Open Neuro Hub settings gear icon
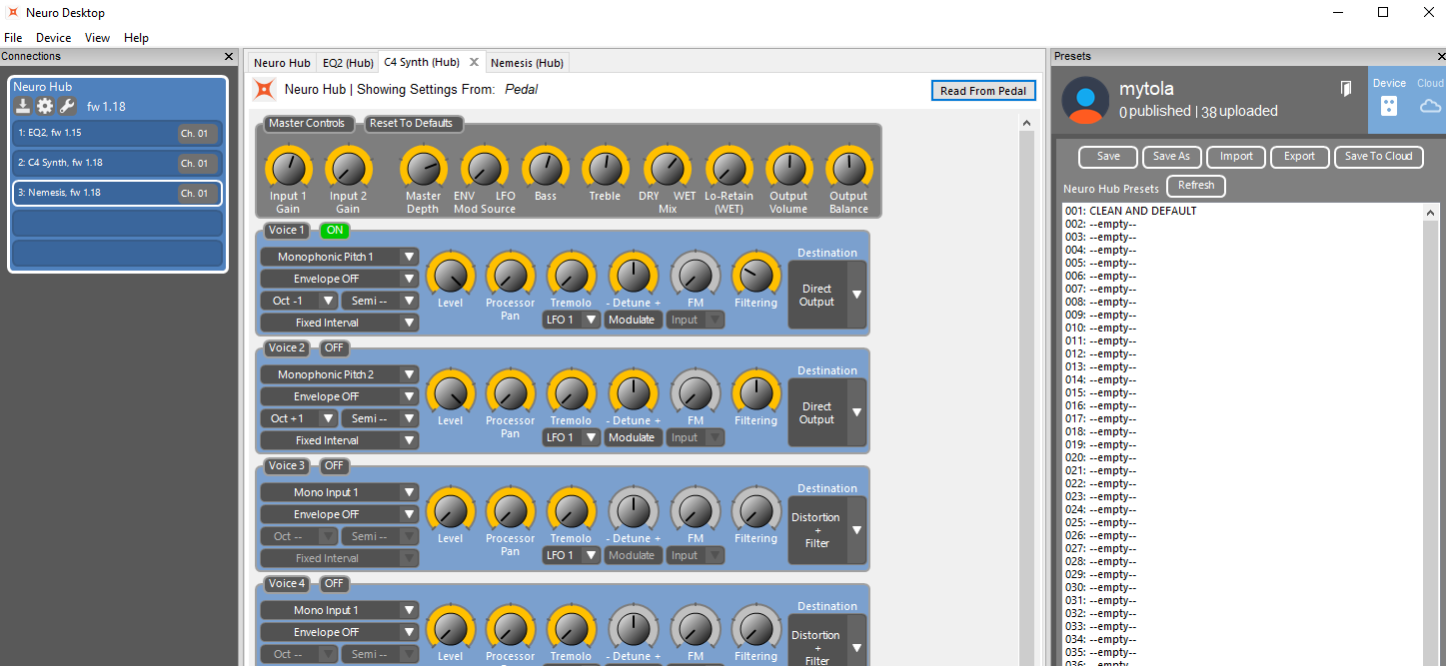Image resolution: width=1446 pixels, height=666 pixels. click(x=45, y=106)
